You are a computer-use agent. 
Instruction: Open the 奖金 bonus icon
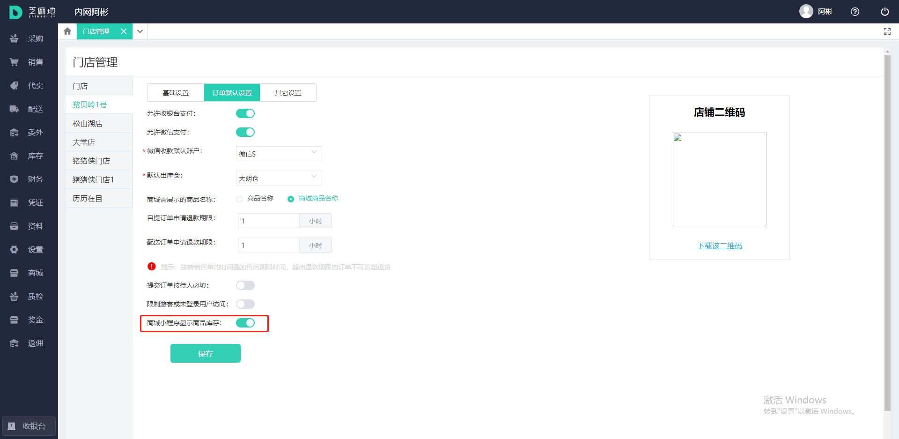coord(14,320)
